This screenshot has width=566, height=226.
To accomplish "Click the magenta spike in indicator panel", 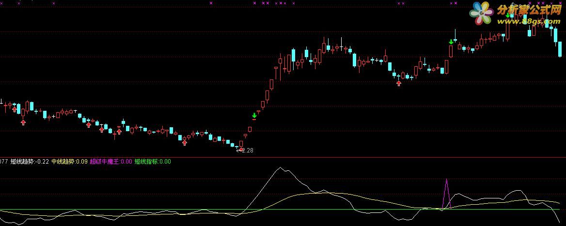I will click(x=447, y=193).
